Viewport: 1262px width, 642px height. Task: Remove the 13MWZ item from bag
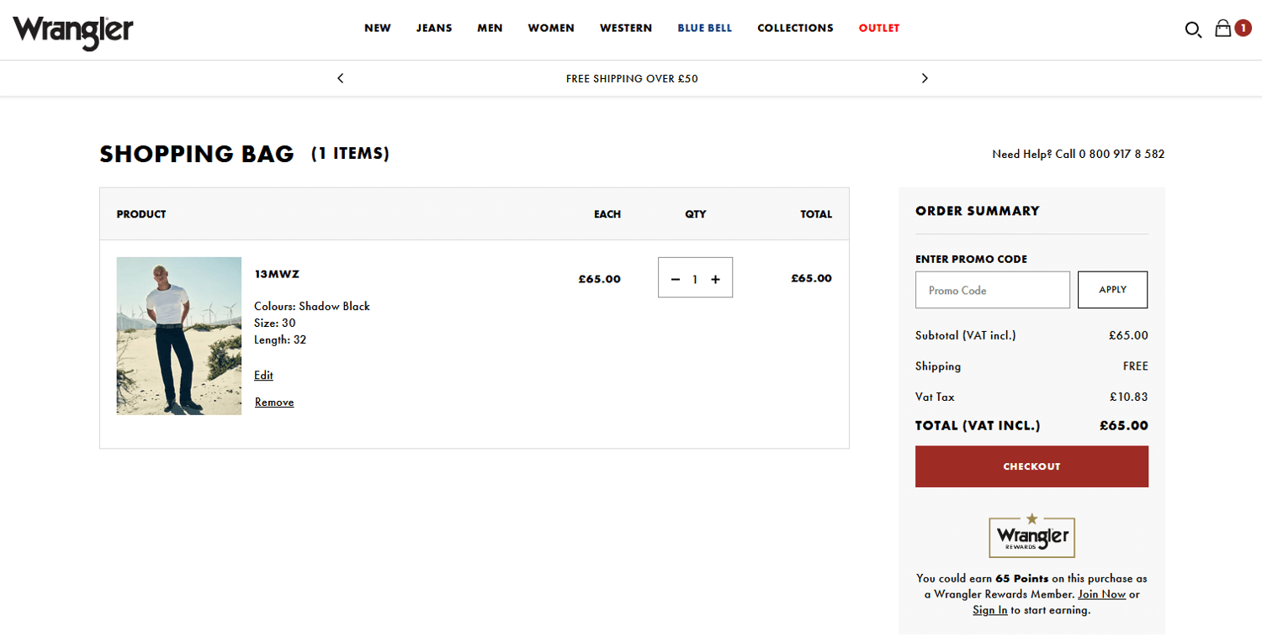click(274, 403)
